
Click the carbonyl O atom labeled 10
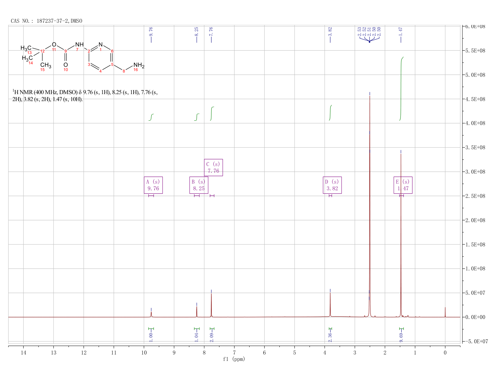[66, 65]
